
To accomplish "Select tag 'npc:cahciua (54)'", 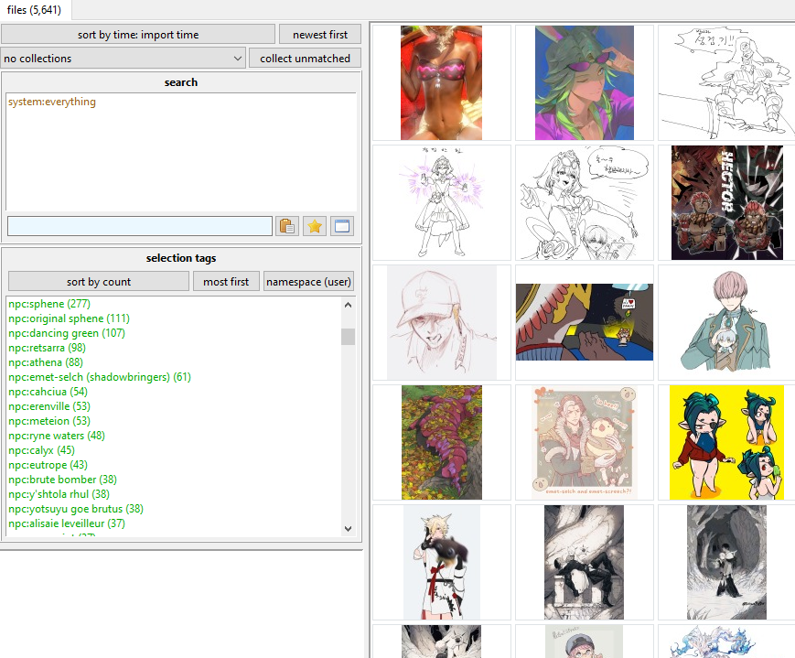I will [x=48, y=392].
